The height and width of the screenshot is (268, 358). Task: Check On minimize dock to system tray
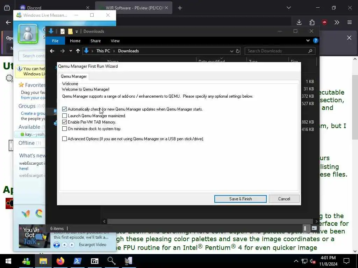[x=64, y=129]
